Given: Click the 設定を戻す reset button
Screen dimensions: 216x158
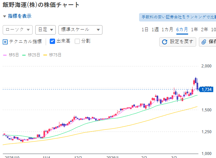Looking at the screenshot, I should pyautogui.click(x=178, y=42).
